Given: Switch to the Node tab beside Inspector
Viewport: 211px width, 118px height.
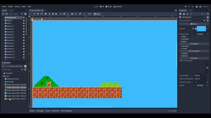Looking at the screenshot, I should pos(191,10).
